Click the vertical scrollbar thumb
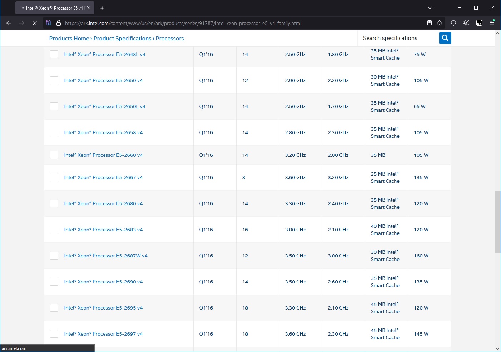Image resolution: width=501 pixels, height=352 pixels. 497,222
